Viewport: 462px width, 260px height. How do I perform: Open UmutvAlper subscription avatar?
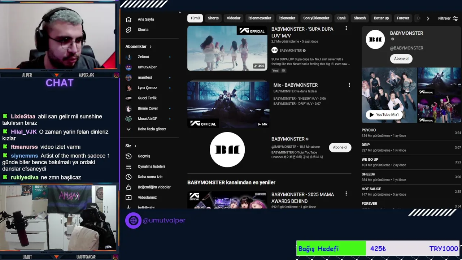click(128, 67)
